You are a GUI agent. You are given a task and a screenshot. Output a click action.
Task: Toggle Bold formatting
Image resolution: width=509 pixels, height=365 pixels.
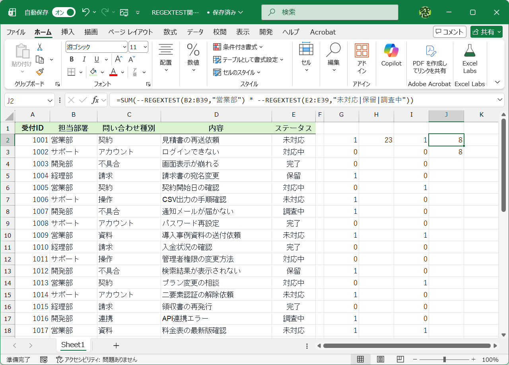point(72,60)
